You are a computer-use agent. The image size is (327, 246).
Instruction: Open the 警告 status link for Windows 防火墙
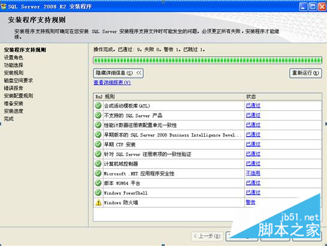tap(251, 202)
